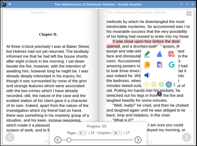197x146 pixels.
Task: Search in the book with the purple document icon
Action: click(160, 65)
